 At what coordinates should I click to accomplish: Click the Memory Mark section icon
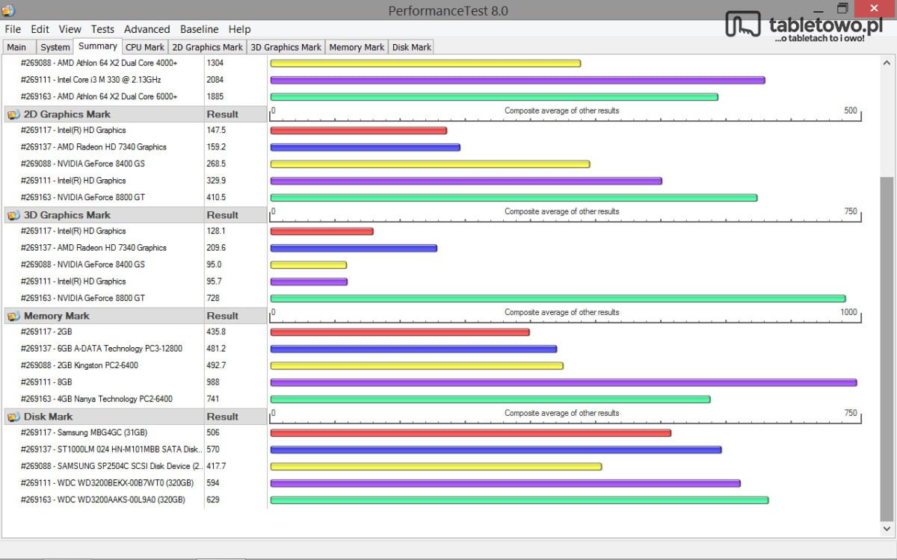[x=13, y=316]
